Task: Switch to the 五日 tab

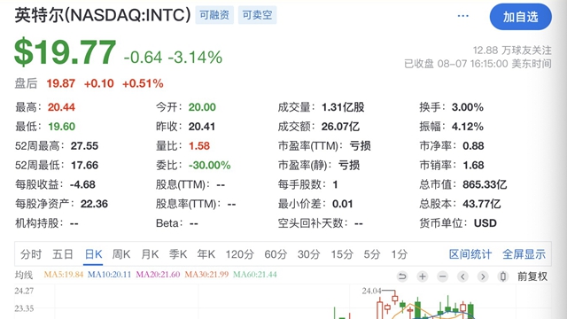Action: click(x=63, y=254)
